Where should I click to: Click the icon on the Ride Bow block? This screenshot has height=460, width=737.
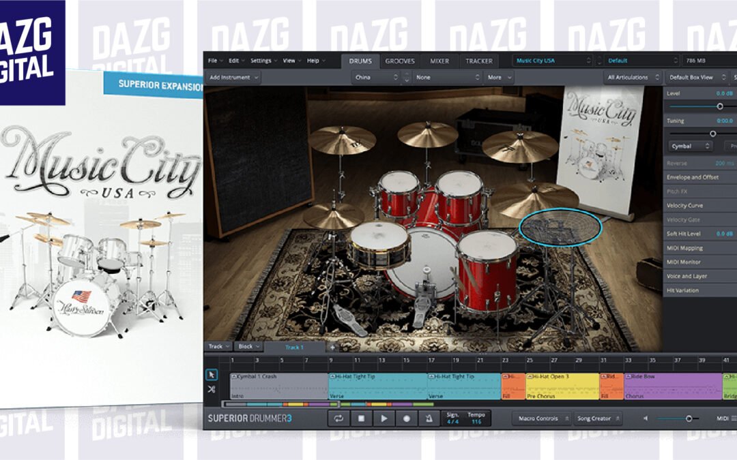tap(628, 376)
